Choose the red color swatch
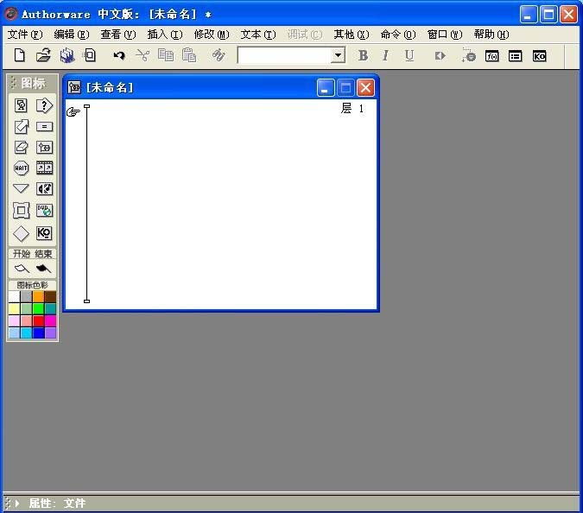This screenshot has height=513, width=583. pos(38,320)
